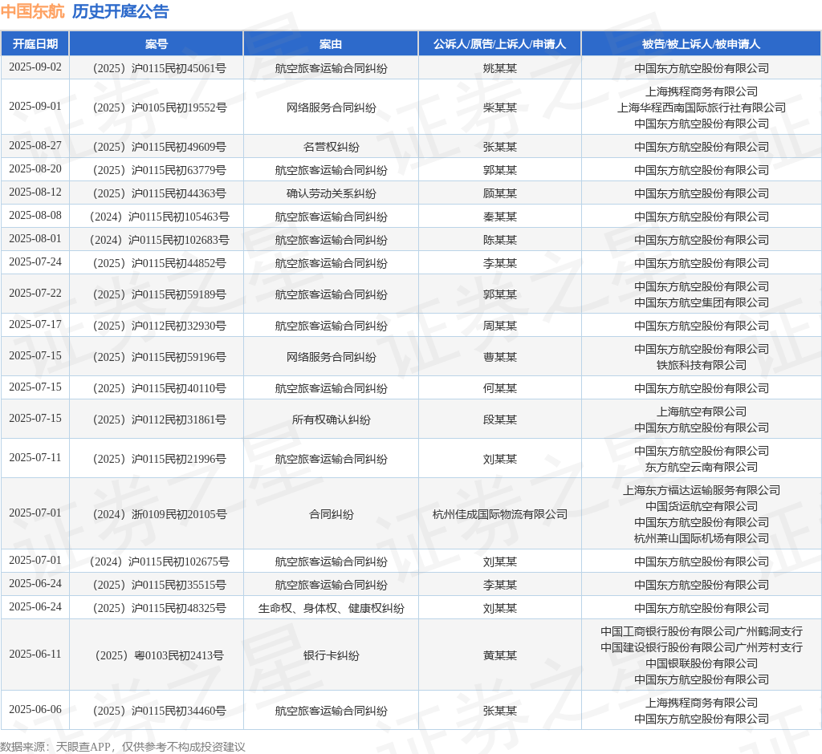Select plaintiff 秦某某

point(499,217)
